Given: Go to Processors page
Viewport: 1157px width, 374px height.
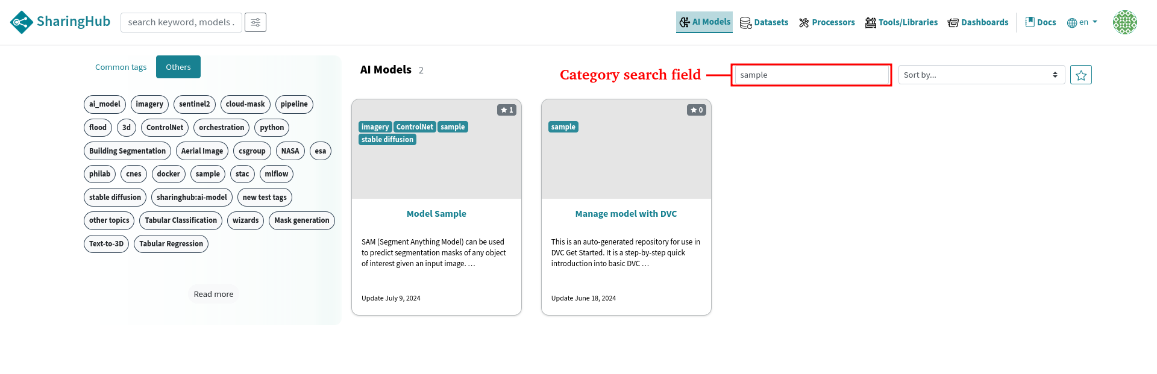Looking at the screenshot, I should point(827,22).
